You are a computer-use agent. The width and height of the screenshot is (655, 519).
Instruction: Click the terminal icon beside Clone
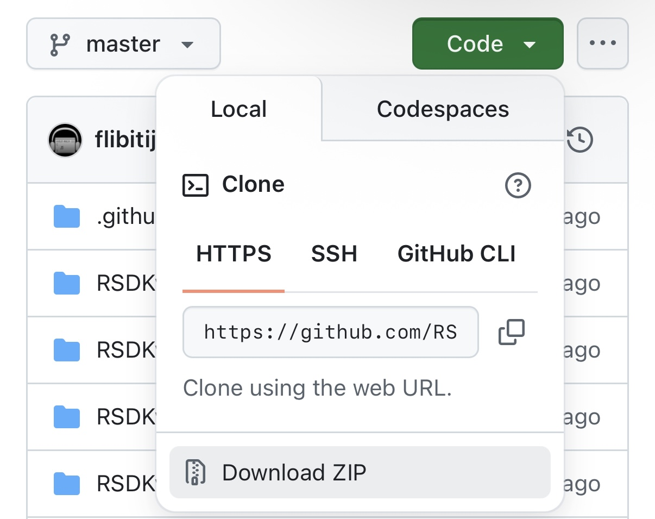click(x=196, y=185)
